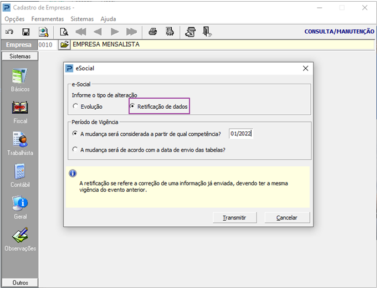379x290 pixels.
Task: Open the Geral sidebar section
Action: click(20, 207)
